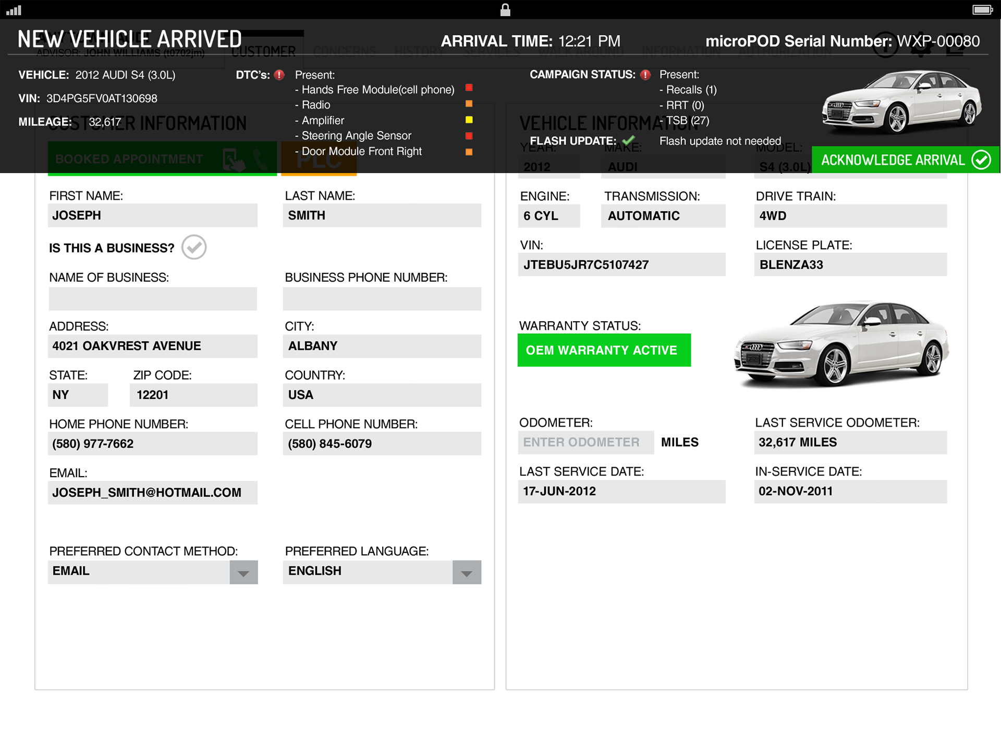Click the Flash Update green checkmark icon
1001x751 pixels.
tap(629, 140)
